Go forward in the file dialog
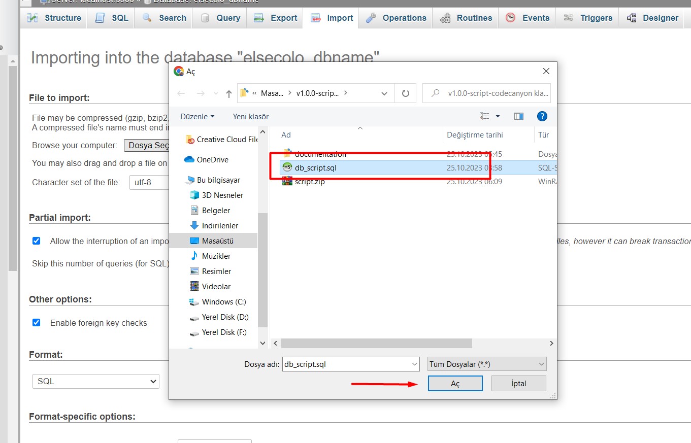This screenshot has height=443, width=691. [200, 93]
